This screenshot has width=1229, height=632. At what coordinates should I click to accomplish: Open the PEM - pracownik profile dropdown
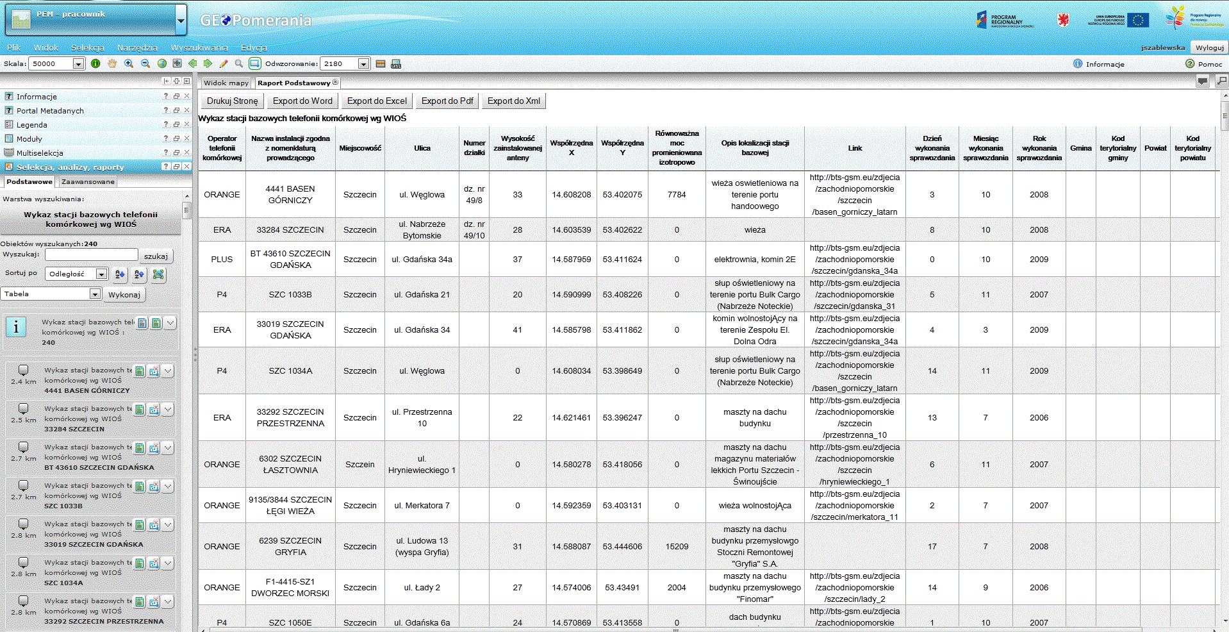(181, 21)
